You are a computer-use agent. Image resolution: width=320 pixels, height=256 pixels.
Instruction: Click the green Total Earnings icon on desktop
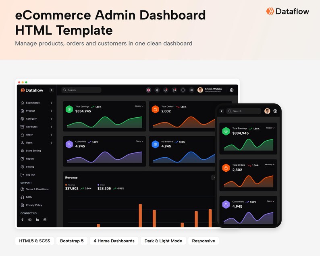pos(69,109)
